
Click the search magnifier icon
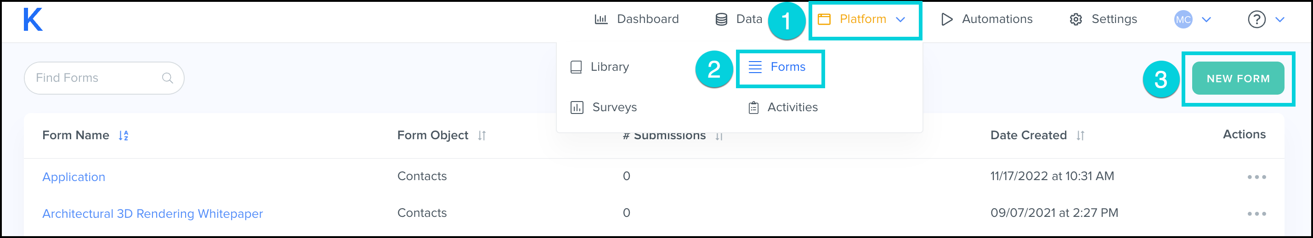click(167, 78)
